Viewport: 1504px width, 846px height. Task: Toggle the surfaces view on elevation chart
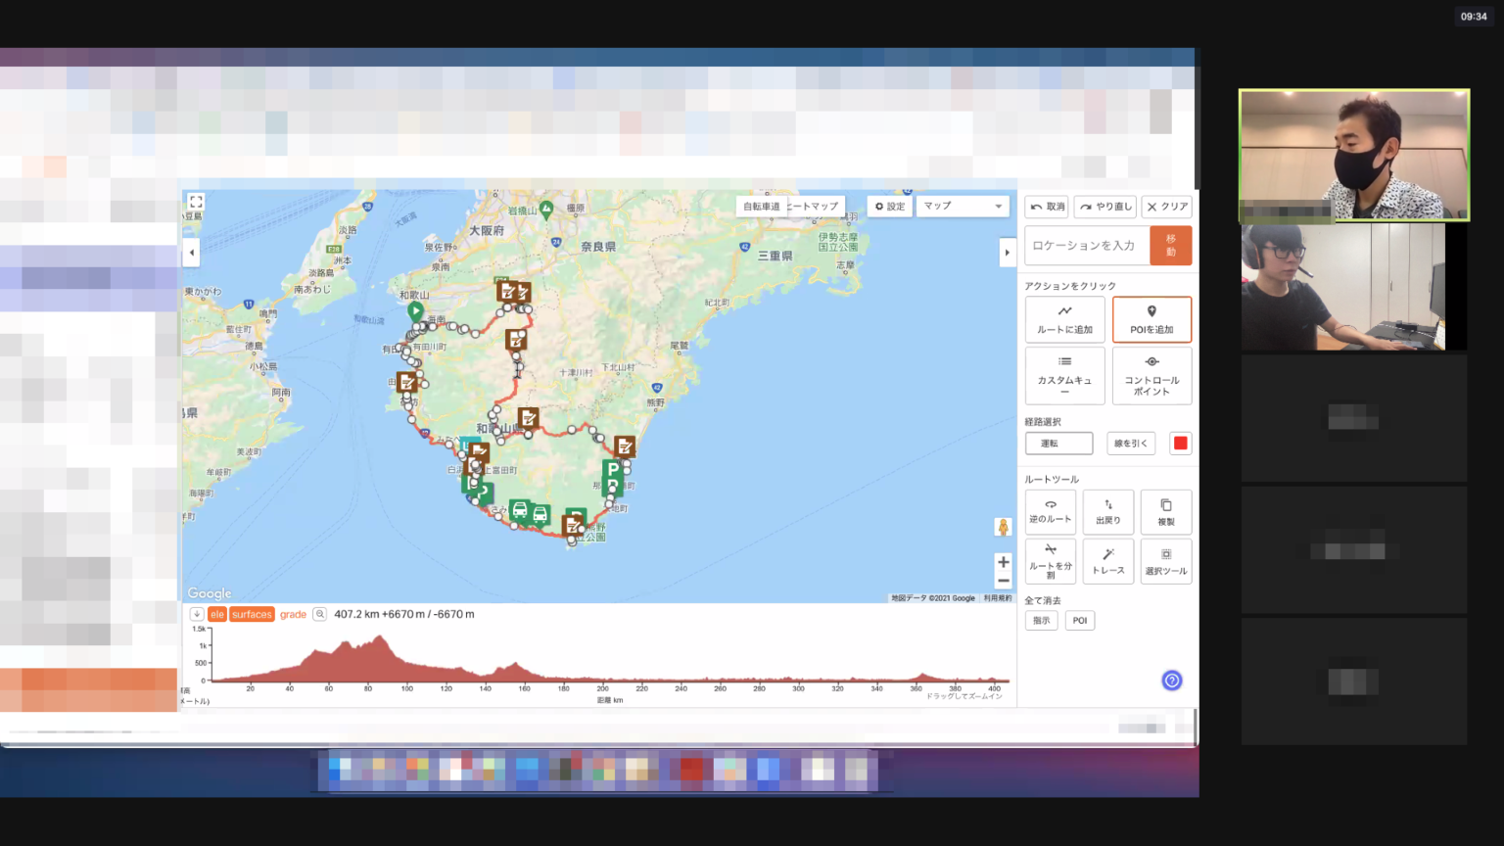[252, 614]
